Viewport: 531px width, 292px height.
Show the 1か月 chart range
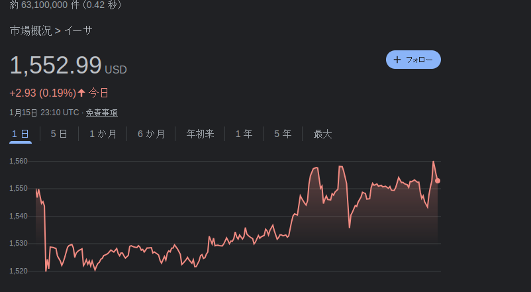click(103, 134)
